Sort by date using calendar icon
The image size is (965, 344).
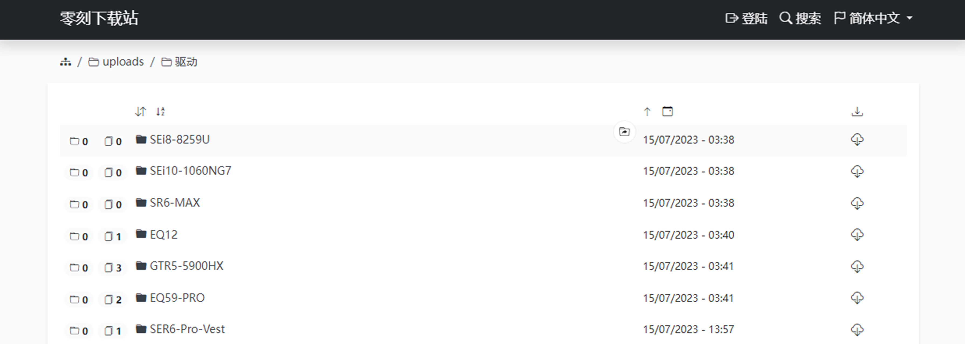667,112
